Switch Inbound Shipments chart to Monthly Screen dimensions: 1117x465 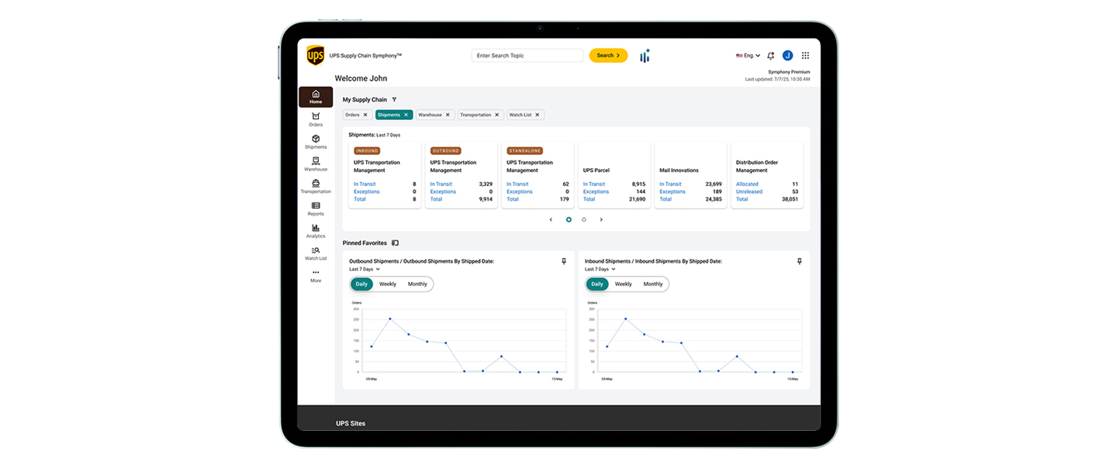point(653,284)
